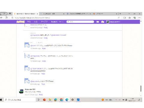The height and width of the screenshot is (108, 144).
Task: Switch to the second search-results browser tab
Action: click(x=52, y=14)
